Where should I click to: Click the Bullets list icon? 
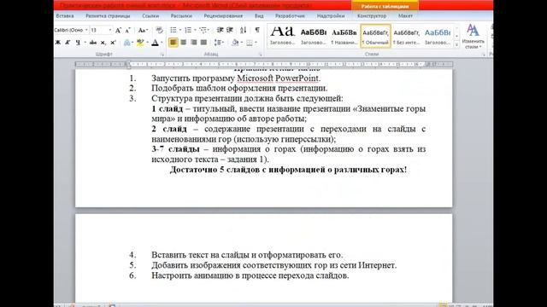[x=174, y=31]
